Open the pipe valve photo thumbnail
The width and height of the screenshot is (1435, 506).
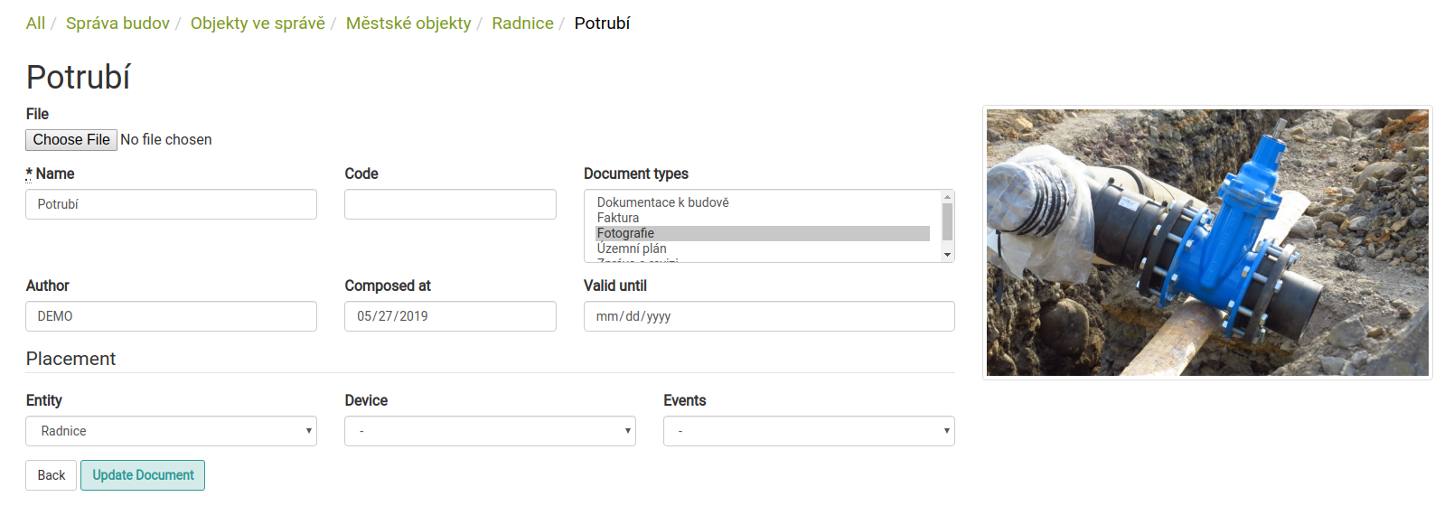click(x=1207, y=242)
